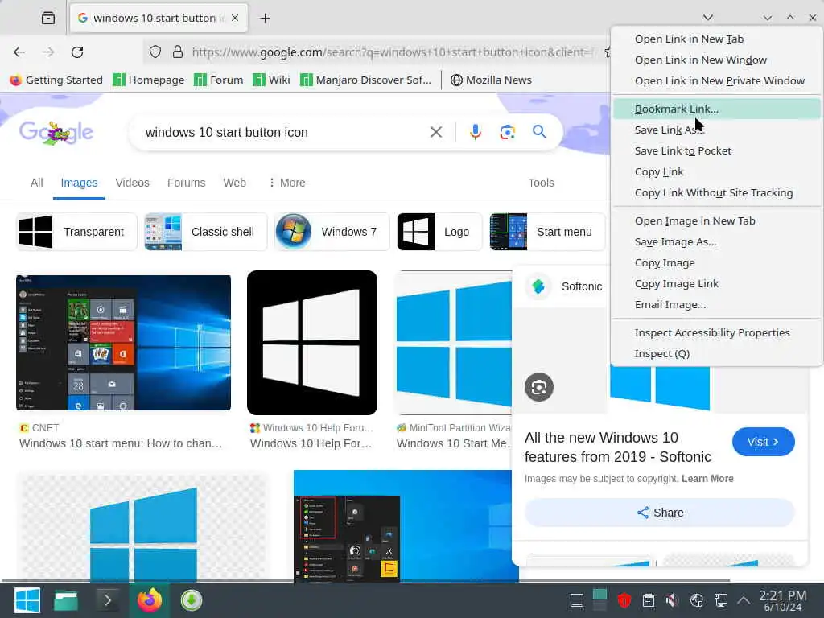824x618 pixels.
Task: Switch to the All results tab
Action: click(x=37, y=183)
